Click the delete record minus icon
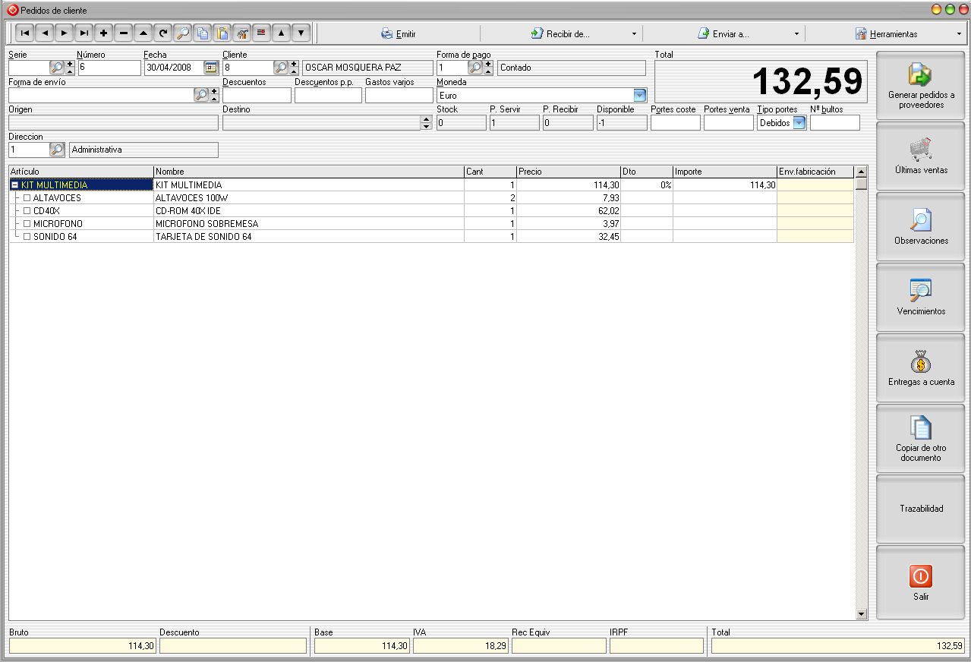 [x=124, y=33]
